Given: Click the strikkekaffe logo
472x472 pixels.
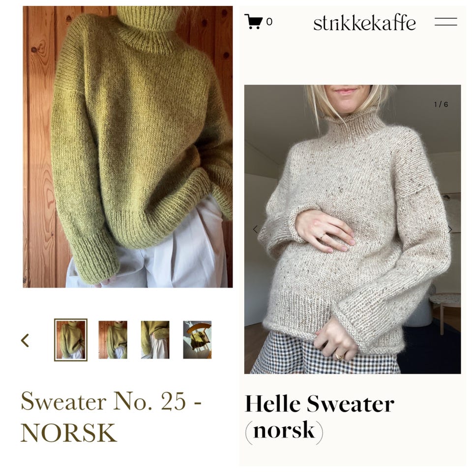Looking at the screenshot, I should 364,22.
